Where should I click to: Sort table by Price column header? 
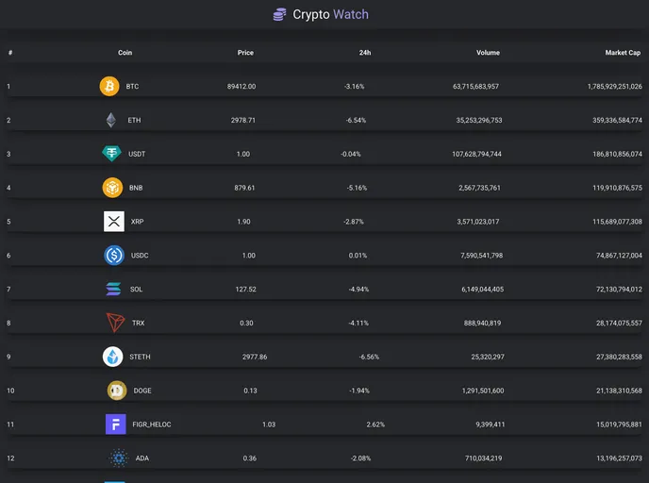click(245, 53)
